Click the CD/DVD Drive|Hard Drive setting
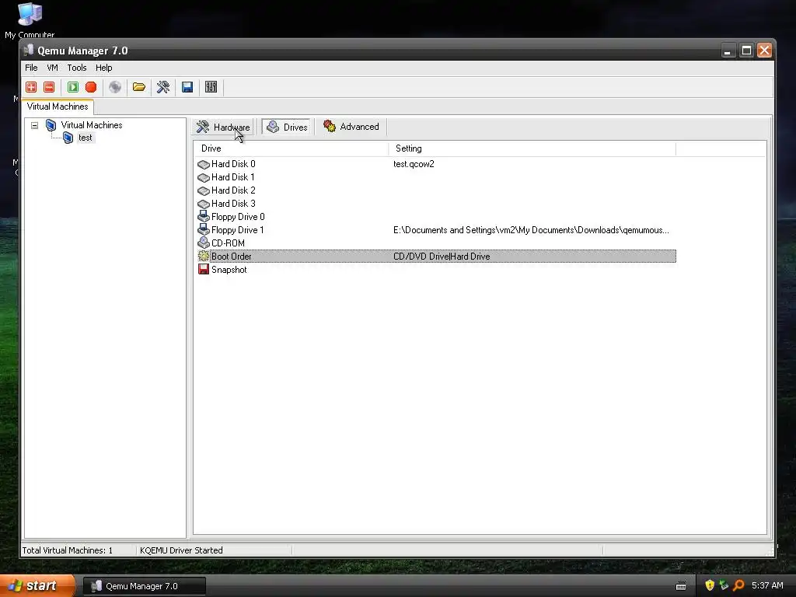This screenshot has height=597, width=796. tap(442, 257)
